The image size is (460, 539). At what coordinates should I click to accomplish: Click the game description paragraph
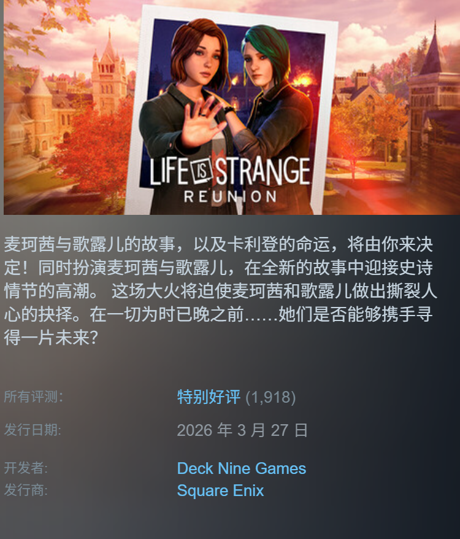pos(220,291)
